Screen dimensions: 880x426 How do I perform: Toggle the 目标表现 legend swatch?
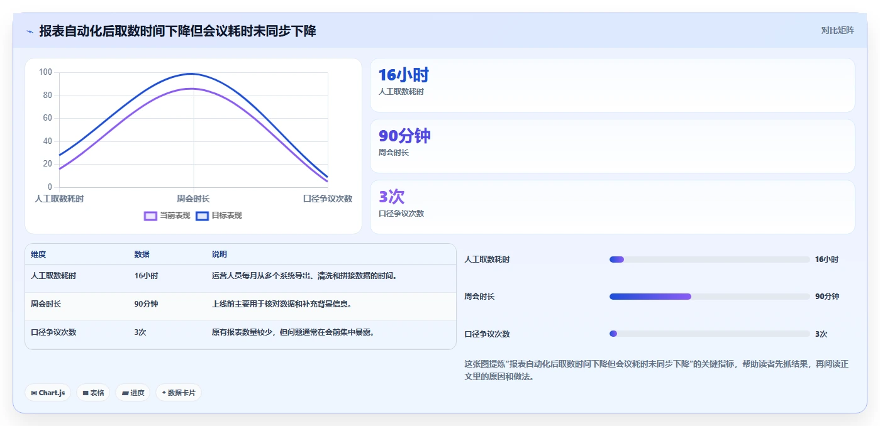click(202, 216)
